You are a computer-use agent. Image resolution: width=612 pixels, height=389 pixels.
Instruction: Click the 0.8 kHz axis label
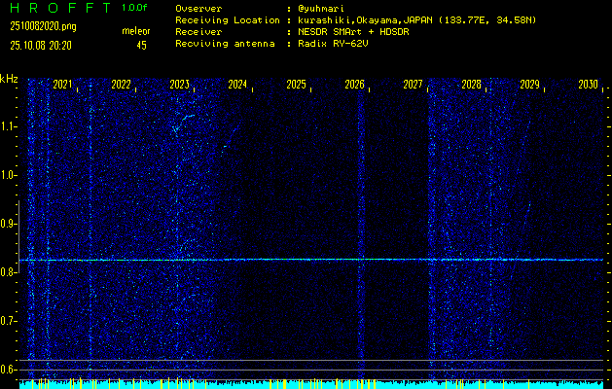click(8, 272)
